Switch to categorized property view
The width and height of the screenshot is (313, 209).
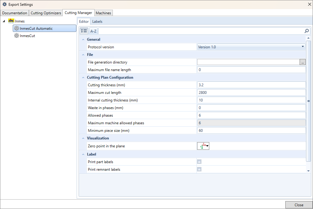pyautogui.click(x=84, y=31)
